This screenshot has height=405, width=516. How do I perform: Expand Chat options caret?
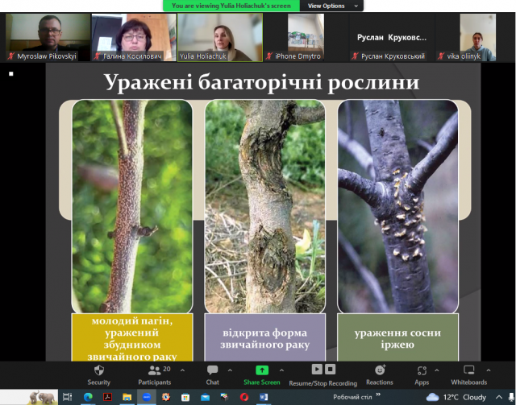click(x=230, y=370)
